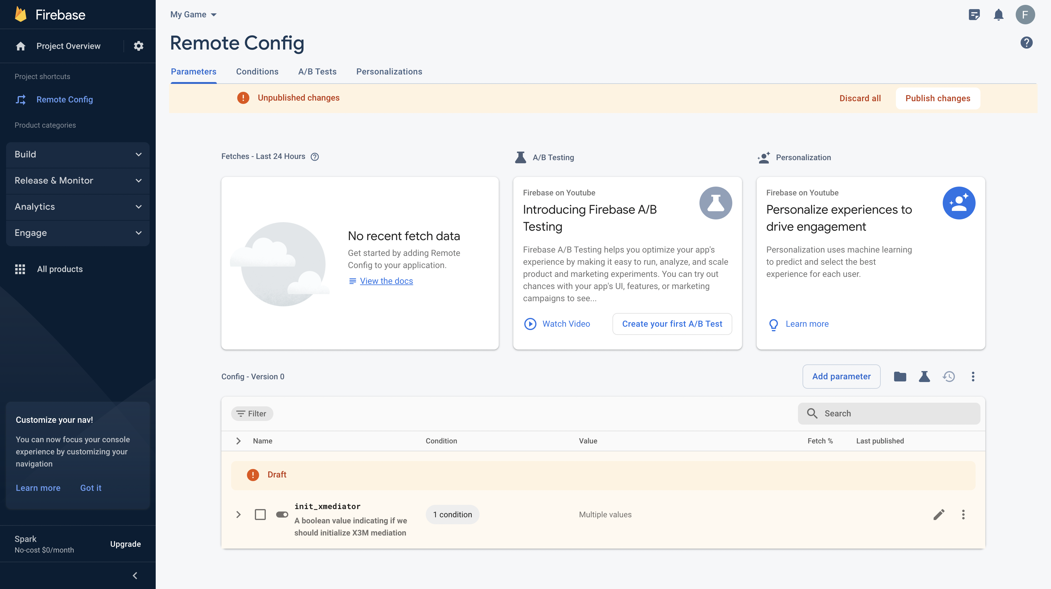Open version history clock icon
The image size is (1051, 589).
(949, 377)
